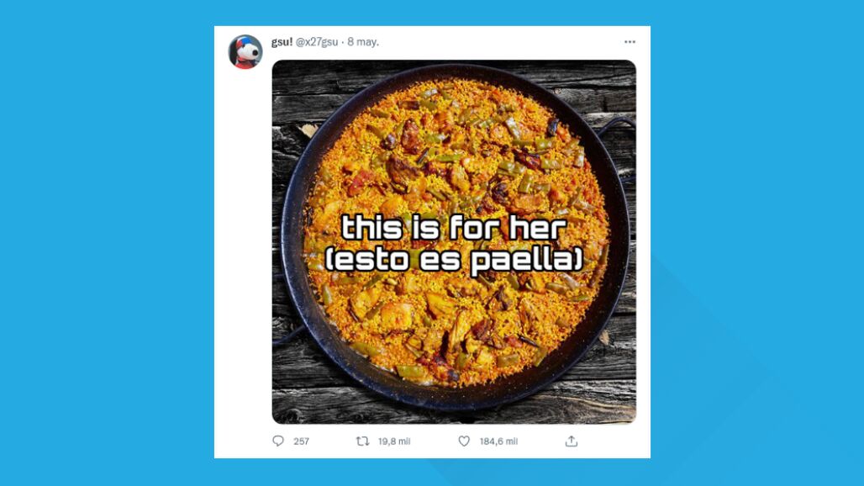
Task: Click the @x27gsu handle
Action: pyautogui.click(x=317, y=42)
